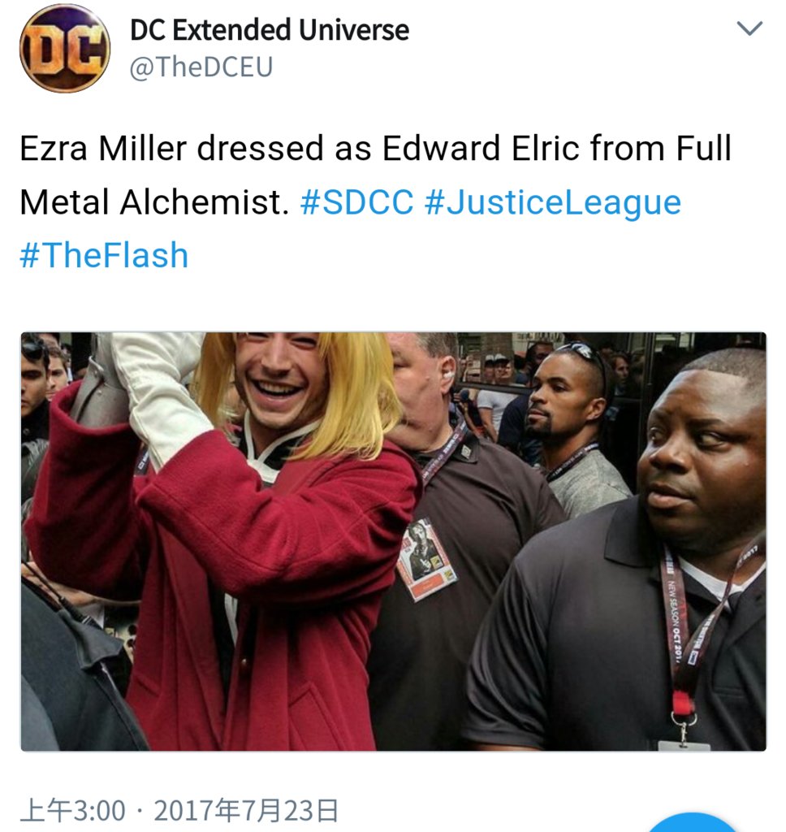Open the #TheFlash hashtag
The image size is (786, 832).
click(x=104, y=255)
